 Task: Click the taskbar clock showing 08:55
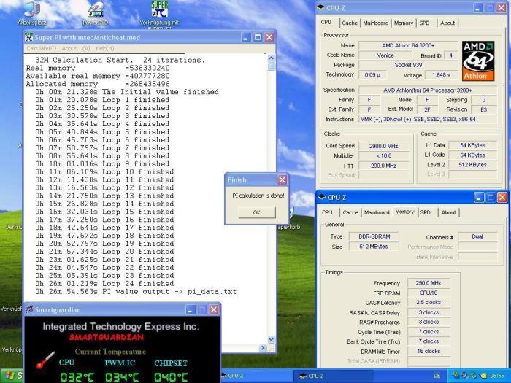[497, 376]
